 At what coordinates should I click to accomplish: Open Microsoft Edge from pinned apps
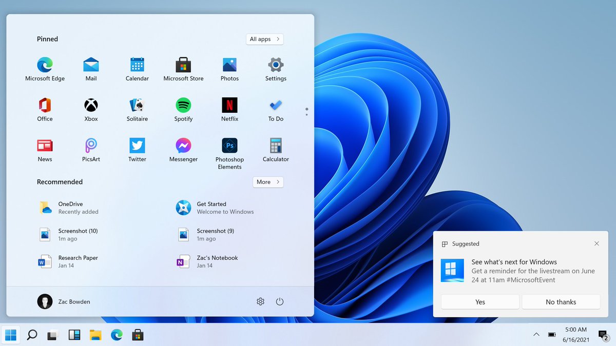coord(45,69)
